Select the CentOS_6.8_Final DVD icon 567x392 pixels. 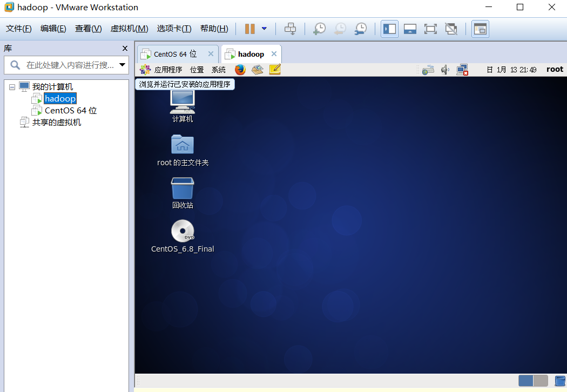pyautogui.click(x=183, y=236)
